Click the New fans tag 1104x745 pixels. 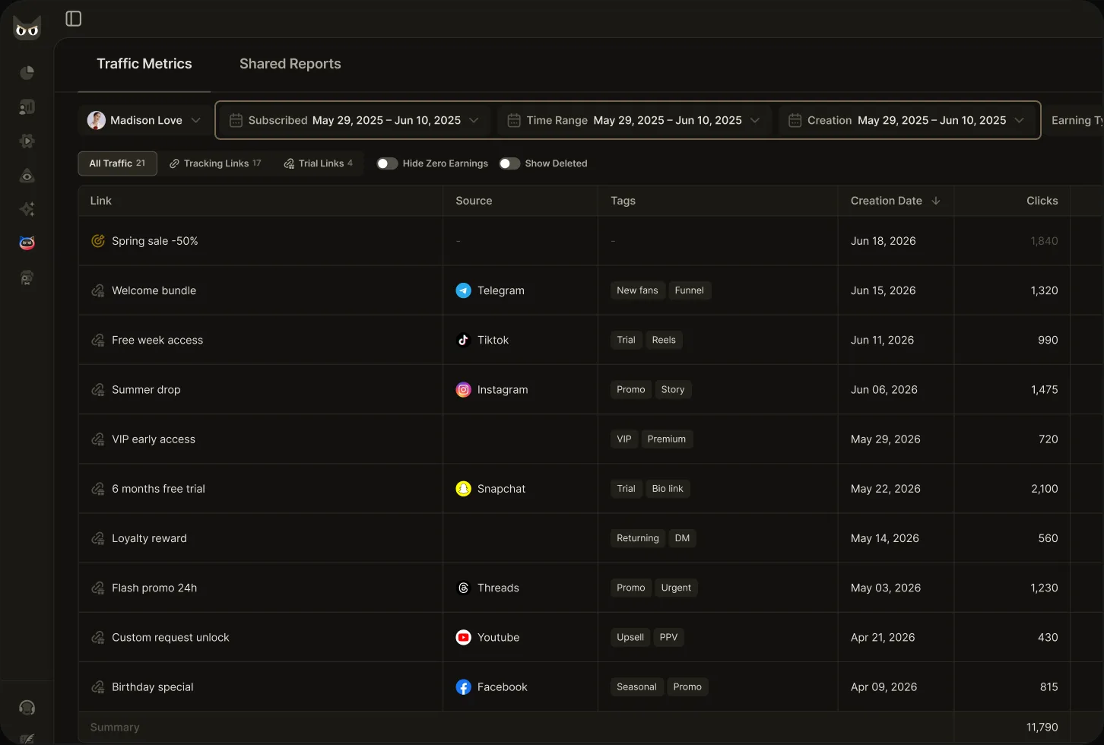pyautogui.click(x=637, y=290)
